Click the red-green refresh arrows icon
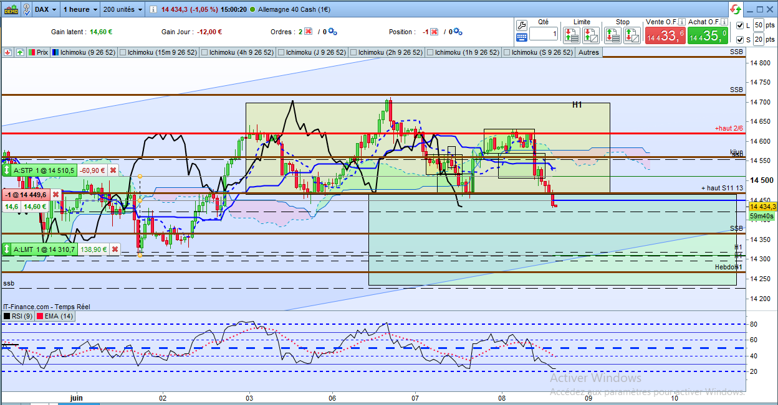Image resolution: width=778 pixels, height=405 pixels. 736,9
